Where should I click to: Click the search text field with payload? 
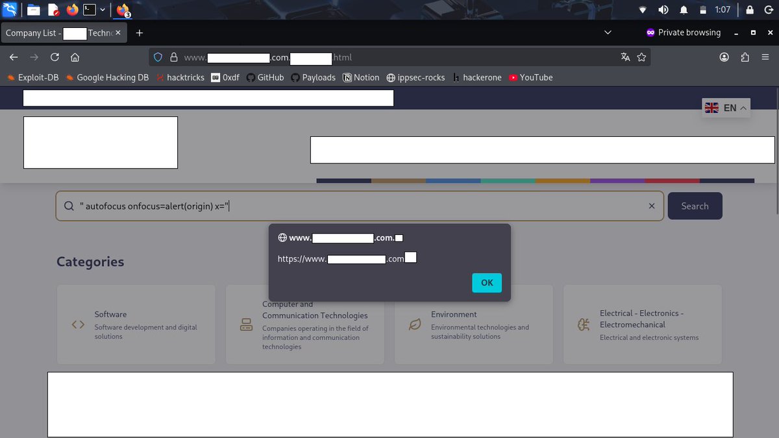pyautogui.click(x=360, y=206)
